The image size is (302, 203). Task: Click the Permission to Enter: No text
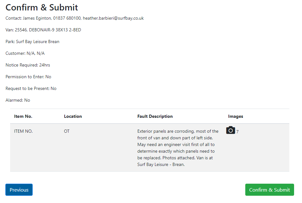tap(28, 77)
